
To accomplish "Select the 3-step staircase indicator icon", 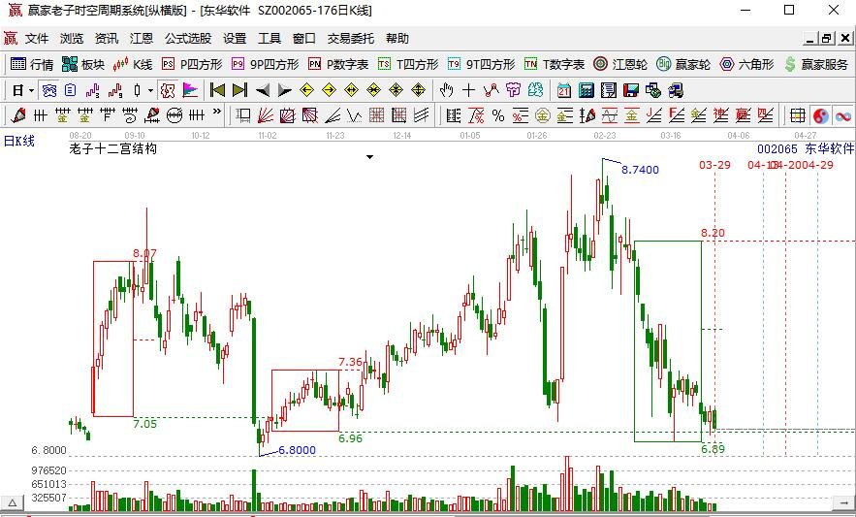I will click(x=93, y=90).
